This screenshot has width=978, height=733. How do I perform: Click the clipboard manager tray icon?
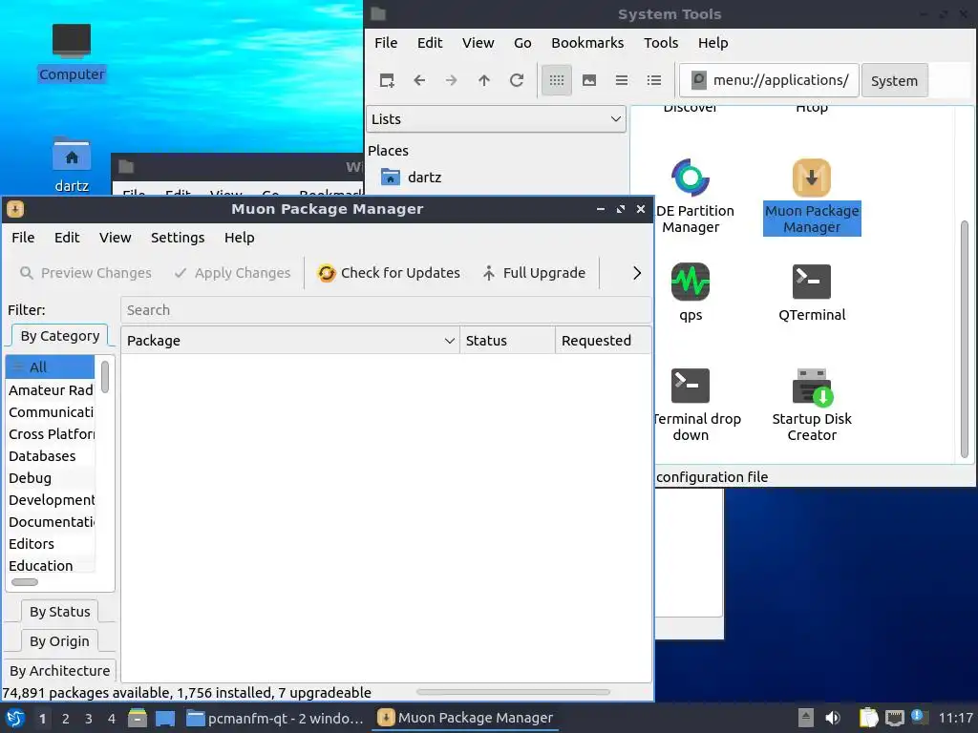[x=868, y=718]
